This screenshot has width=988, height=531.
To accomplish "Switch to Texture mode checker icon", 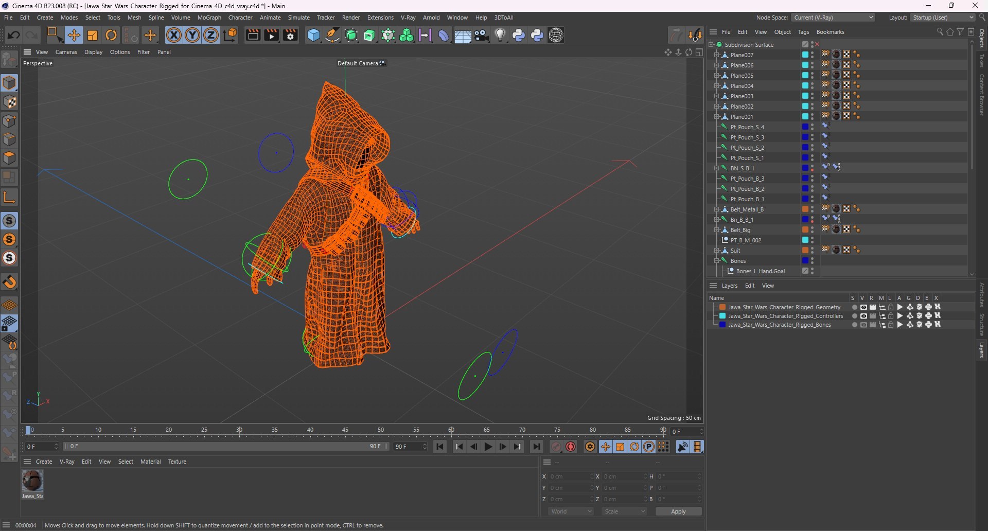I will point(9,102).
